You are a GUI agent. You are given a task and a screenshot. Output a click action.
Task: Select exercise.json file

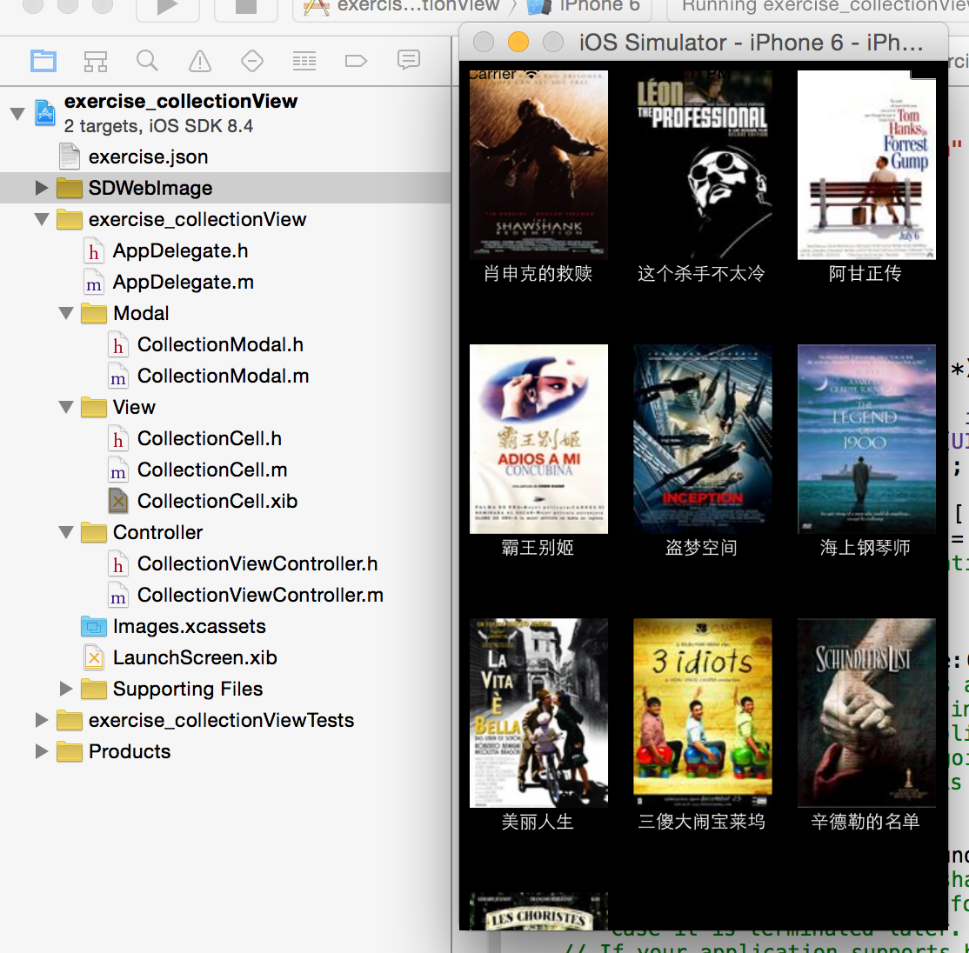(148, 157)
